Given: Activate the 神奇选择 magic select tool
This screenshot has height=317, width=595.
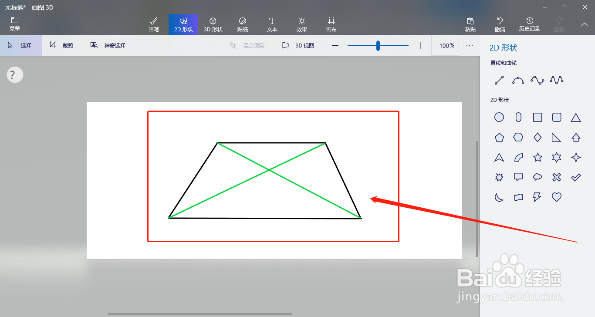Looking at the screenshot, I should coord(108,45).
